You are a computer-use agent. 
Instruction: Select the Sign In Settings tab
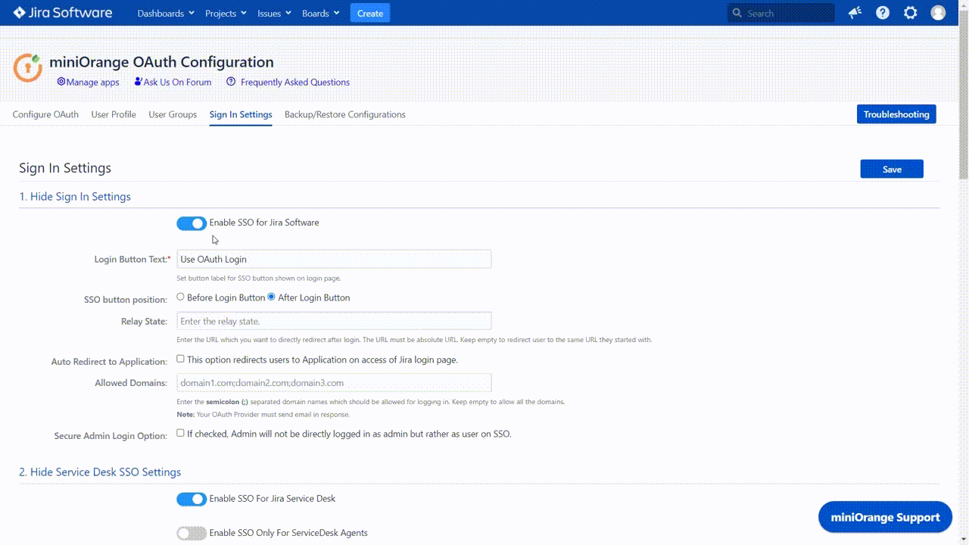tap(241, 114)
